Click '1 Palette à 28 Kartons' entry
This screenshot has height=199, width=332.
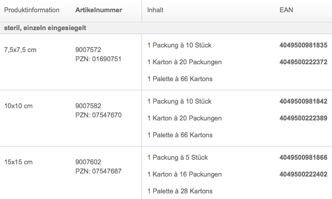[180, 191]
